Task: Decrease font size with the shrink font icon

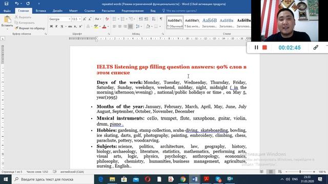Action: click(90, 19)
